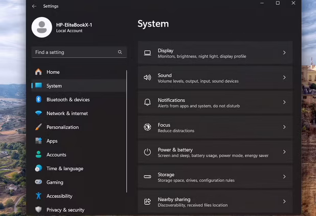Screen dimensions: 316x216
Task: Open Power & battery settings
Action: point(215,152)
